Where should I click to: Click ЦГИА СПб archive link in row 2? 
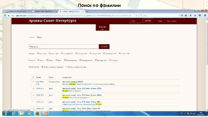40,88
